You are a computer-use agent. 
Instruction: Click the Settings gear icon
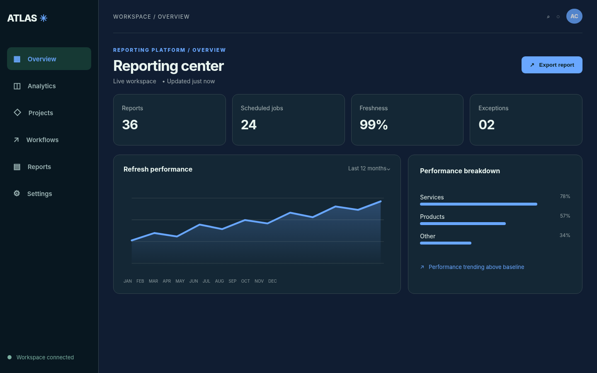point(17,193)
